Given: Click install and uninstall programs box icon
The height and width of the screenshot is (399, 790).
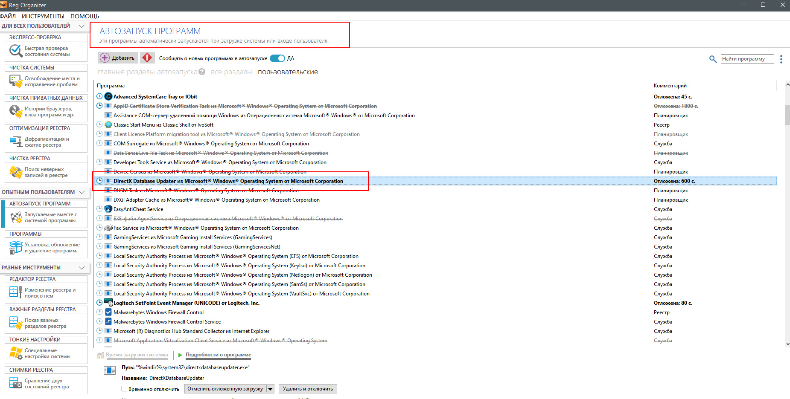Looking at the screenshot, I should click(16, 247).
